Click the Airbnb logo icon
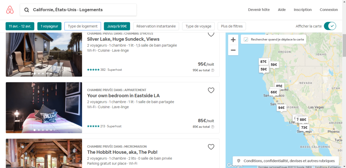 coord(10,10)
